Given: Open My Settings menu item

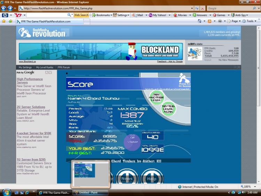Looking at the screenshot, I should tap(25, 67).
